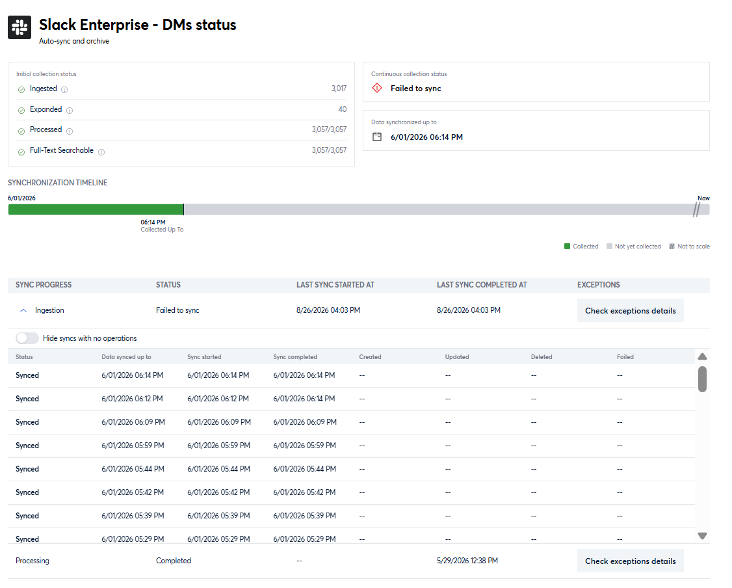The image size is (732, 588).
Task: Click the calendar icon by the synchronized date
Action: tap(377, 137)
